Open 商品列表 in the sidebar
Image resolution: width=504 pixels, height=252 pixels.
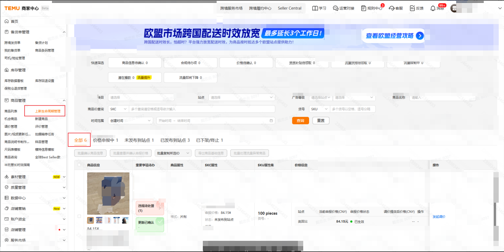11,111
